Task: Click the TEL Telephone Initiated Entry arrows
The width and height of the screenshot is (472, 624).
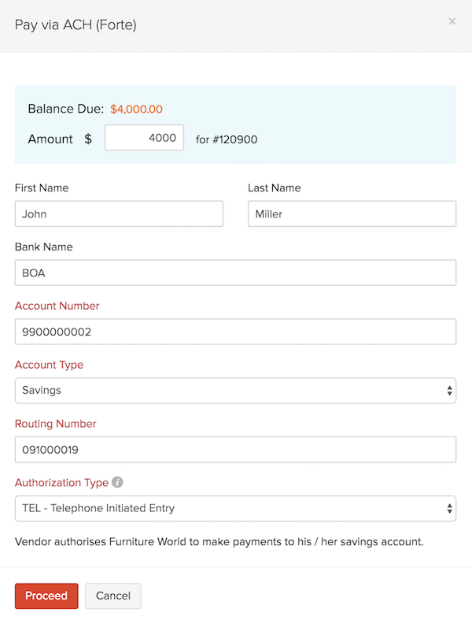Action: [449, 508]
